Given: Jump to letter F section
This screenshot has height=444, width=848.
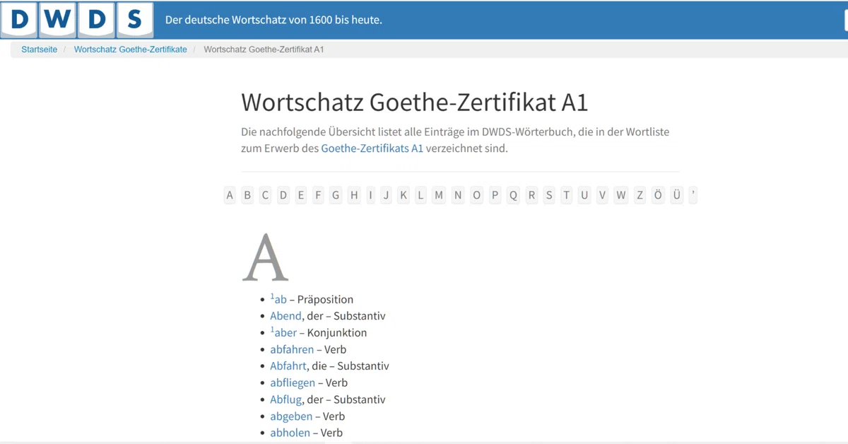Looking at the screenshot, I should click(318, 195).
